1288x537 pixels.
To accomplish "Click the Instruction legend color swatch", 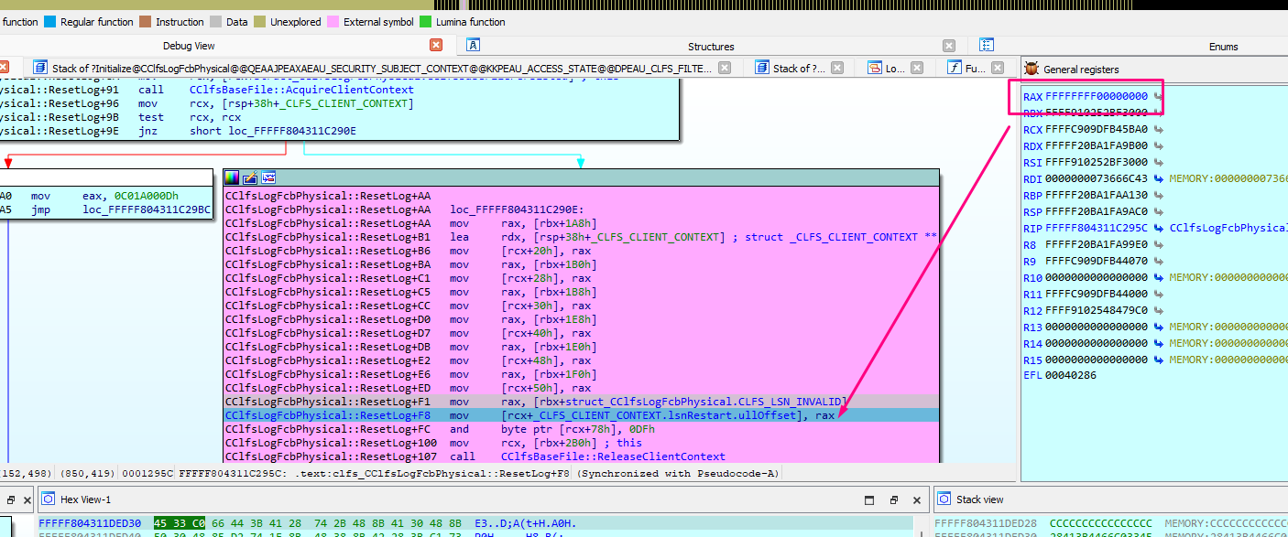I will (x=145, y=22).
